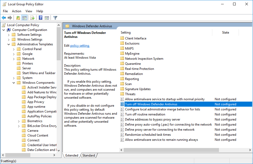Sort by the State column header

point(225,33)
